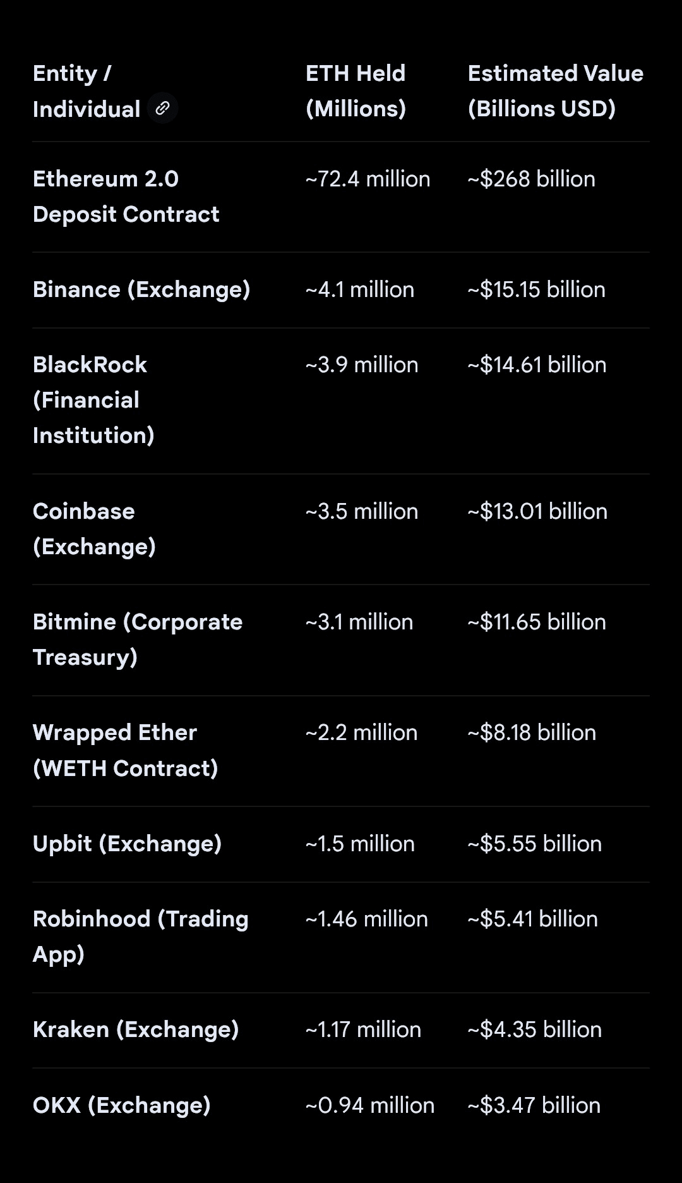
Task: Click the ~3.9 million ETH cell
Action: point(361,365)
